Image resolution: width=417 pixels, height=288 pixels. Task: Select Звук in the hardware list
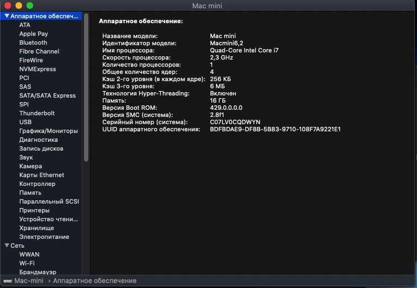[26, 157]
